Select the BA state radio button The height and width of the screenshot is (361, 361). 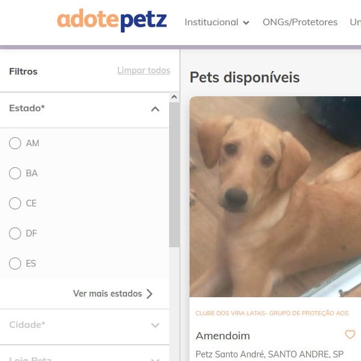15,173
